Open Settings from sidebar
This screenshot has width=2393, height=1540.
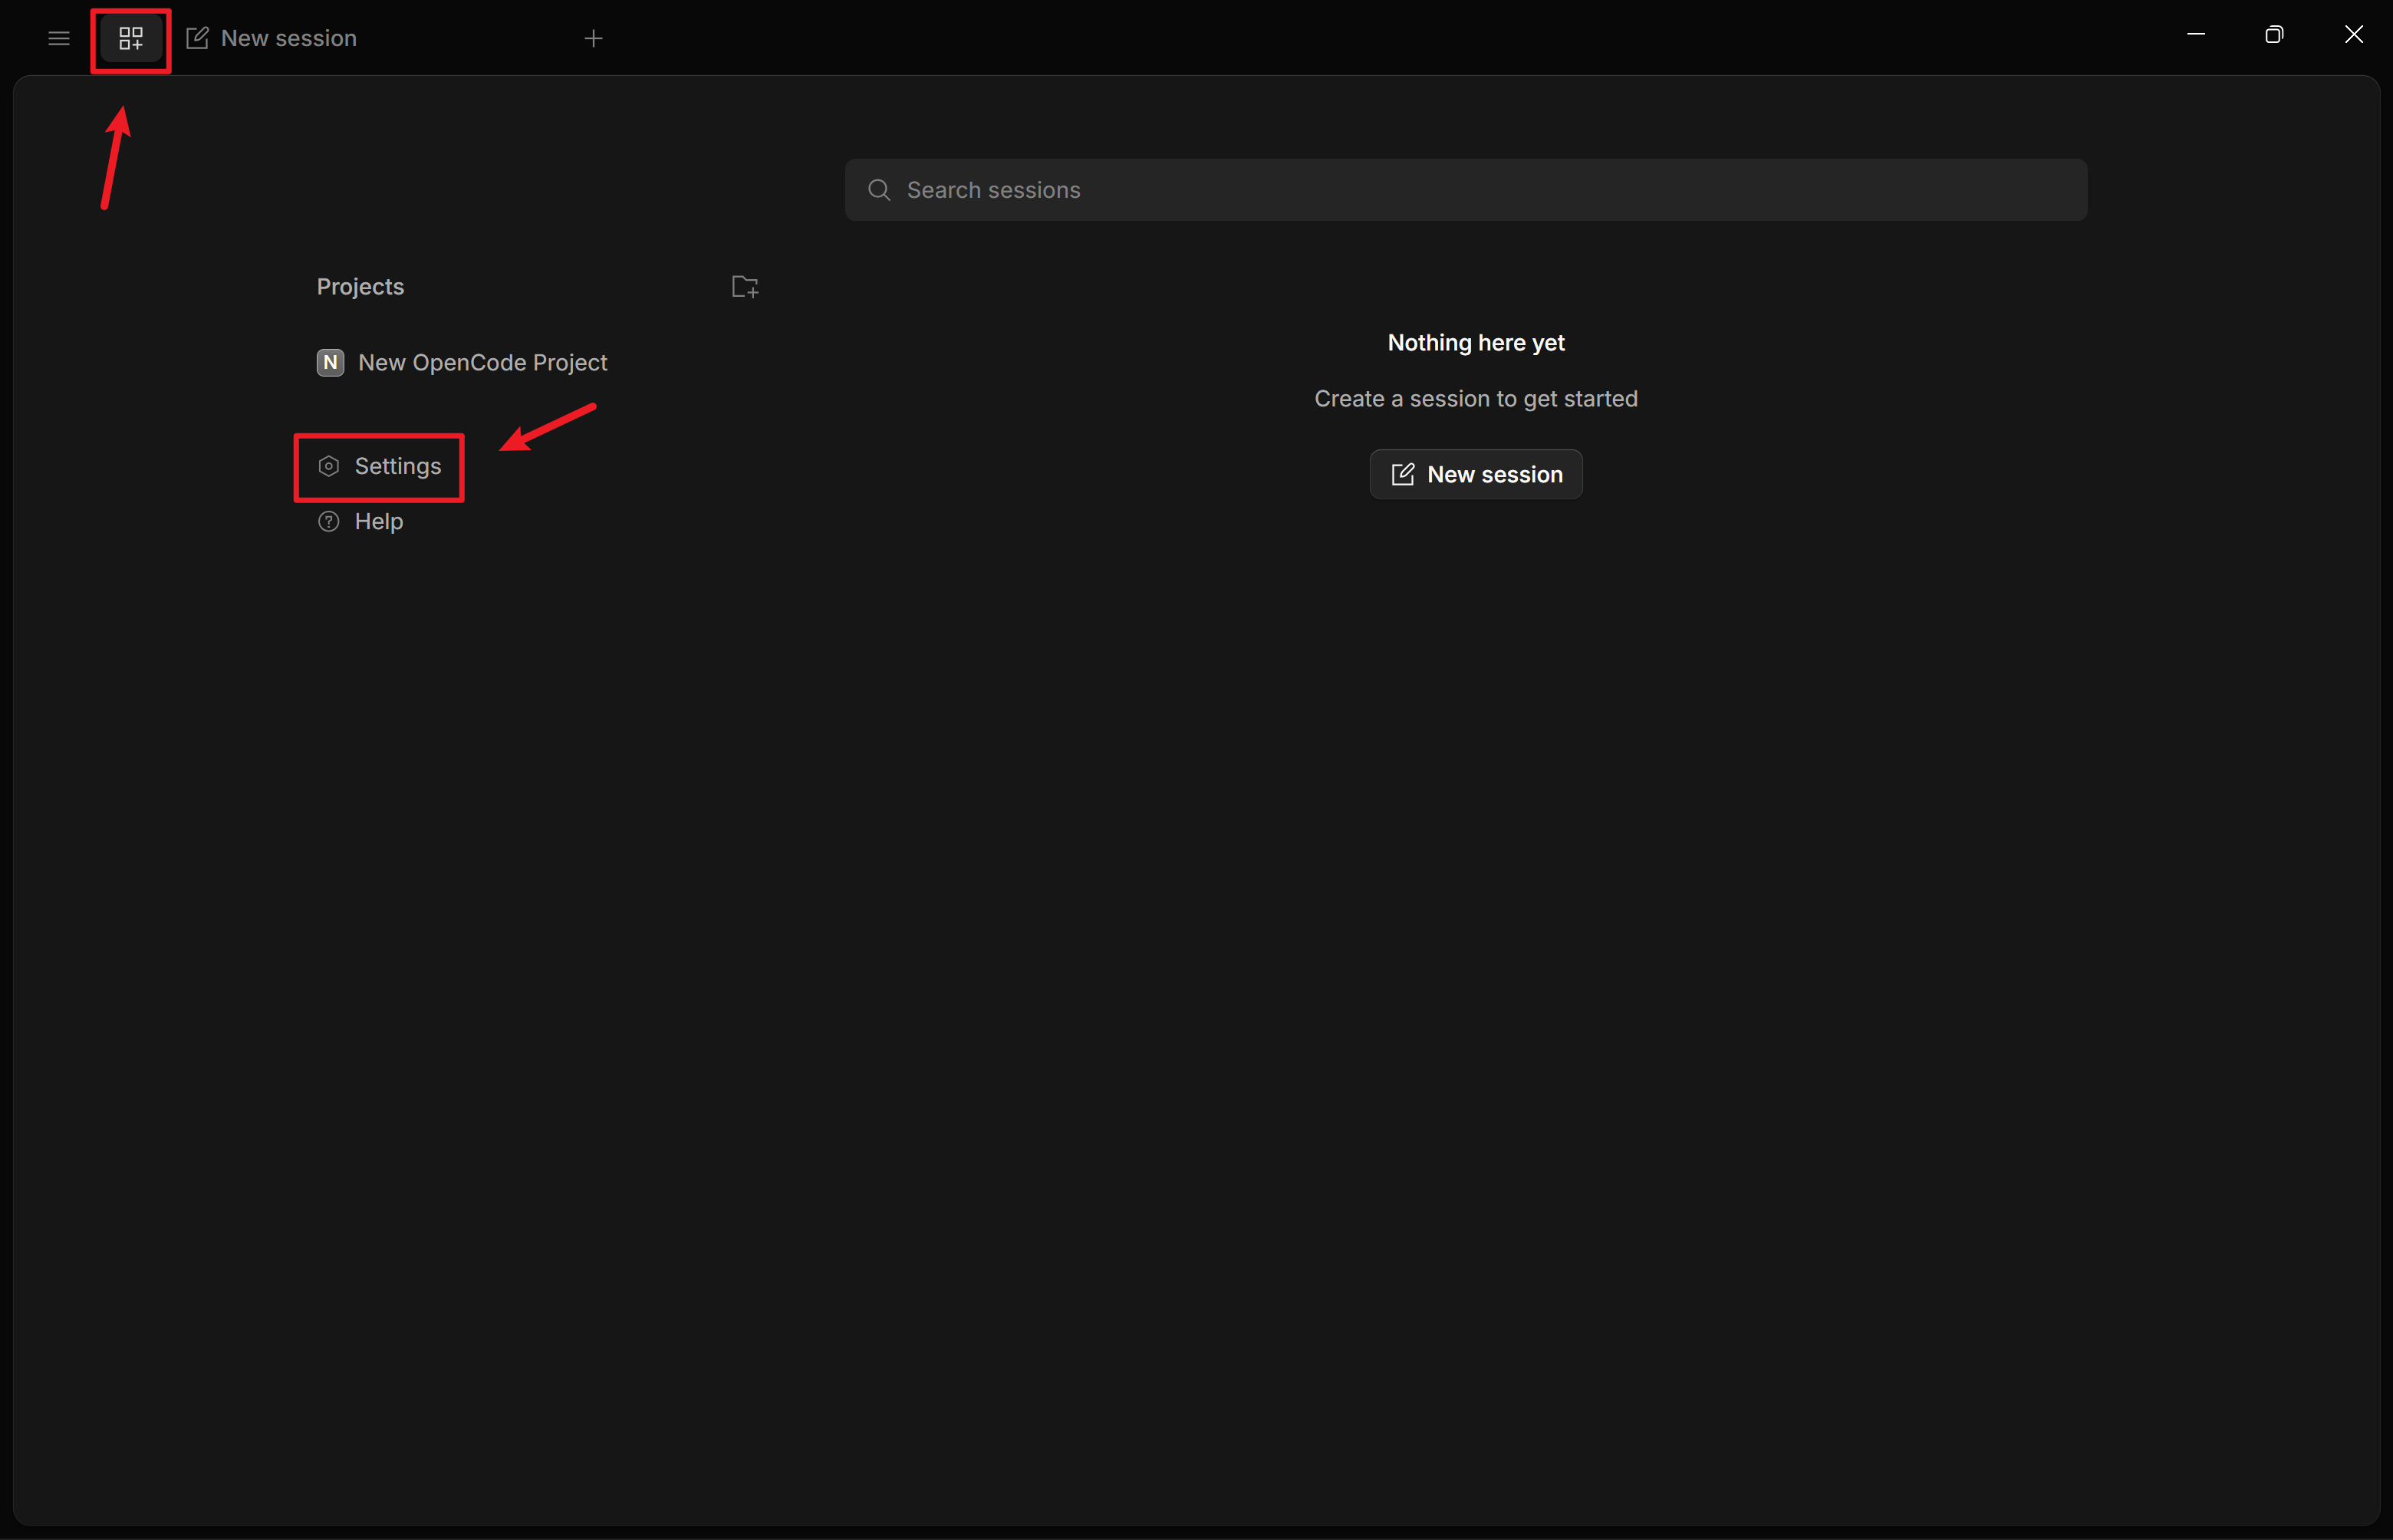[x=379, y=466]
